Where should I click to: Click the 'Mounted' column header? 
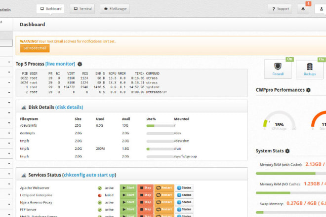pos(181,119)
